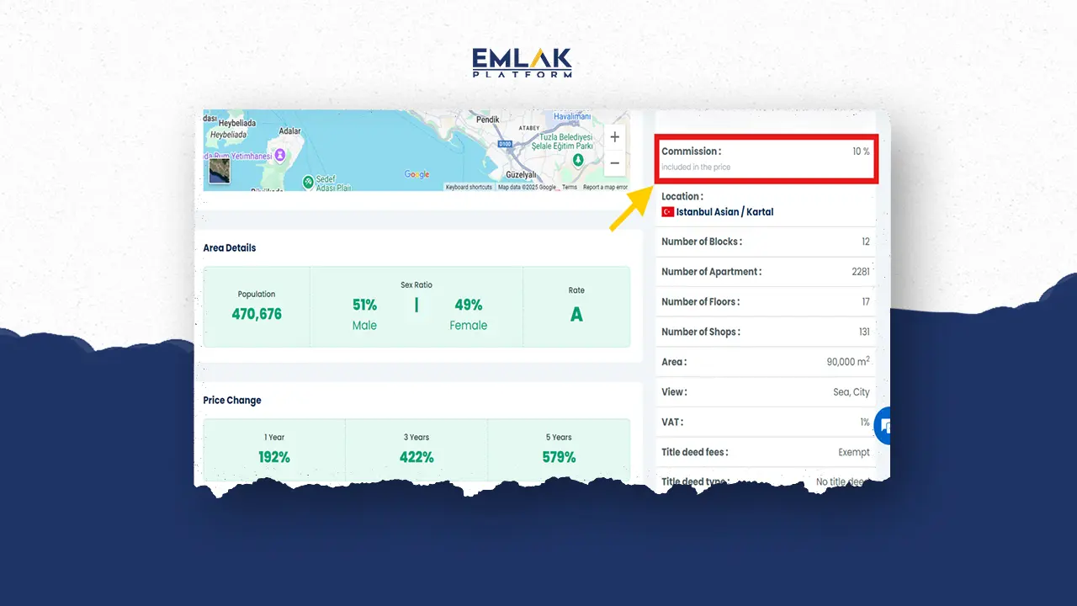Screen dimensions: 1077x606
Task: Click the Rum Yetimhanesi purple marker
Action: [280, 155]
